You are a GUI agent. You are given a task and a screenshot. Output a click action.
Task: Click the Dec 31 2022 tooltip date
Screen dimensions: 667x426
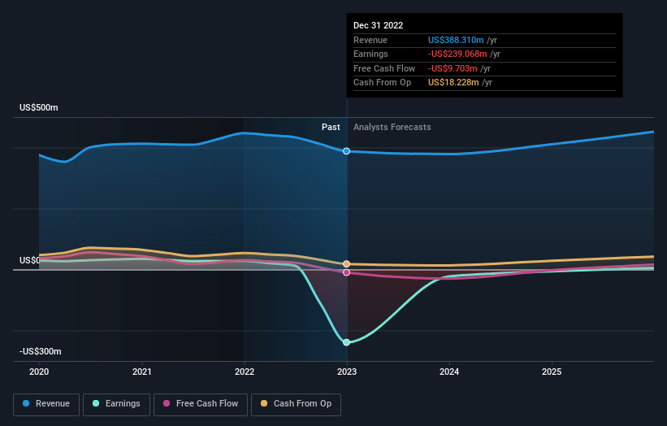coord(378,25)
